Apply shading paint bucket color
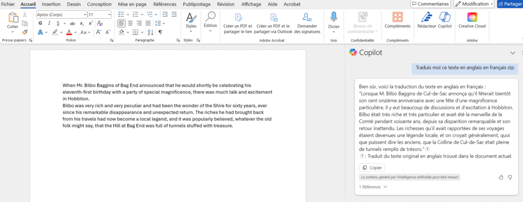The image size is (523, 202). 122,32
